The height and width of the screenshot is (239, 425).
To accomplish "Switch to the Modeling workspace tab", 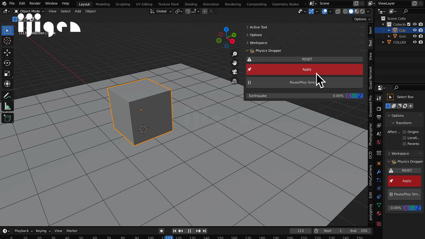I will 103,4.
